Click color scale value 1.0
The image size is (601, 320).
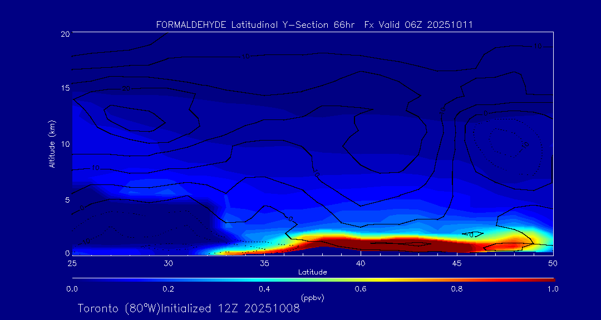553,289
